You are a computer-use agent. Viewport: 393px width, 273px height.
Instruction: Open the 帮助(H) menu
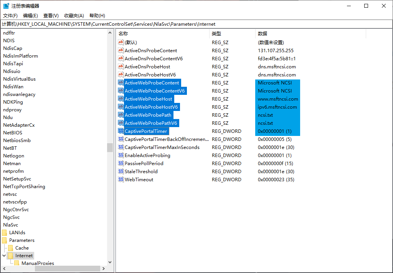pyautogui.click(x=97, y=15)
